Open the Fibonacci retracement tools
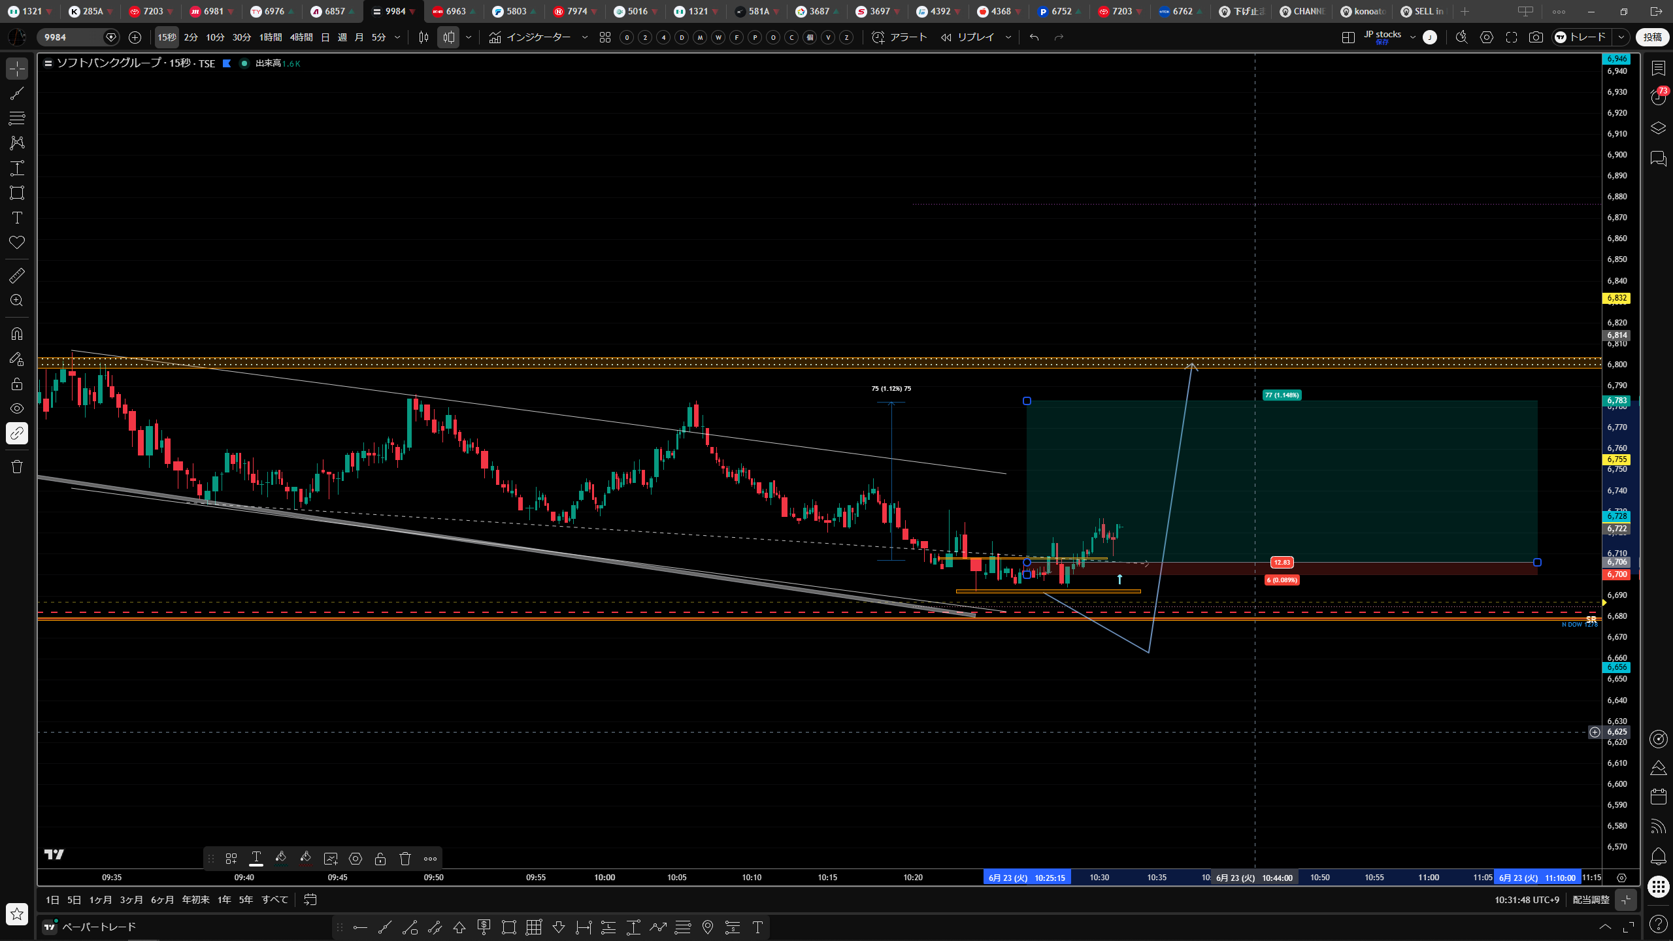 [17, 118]
